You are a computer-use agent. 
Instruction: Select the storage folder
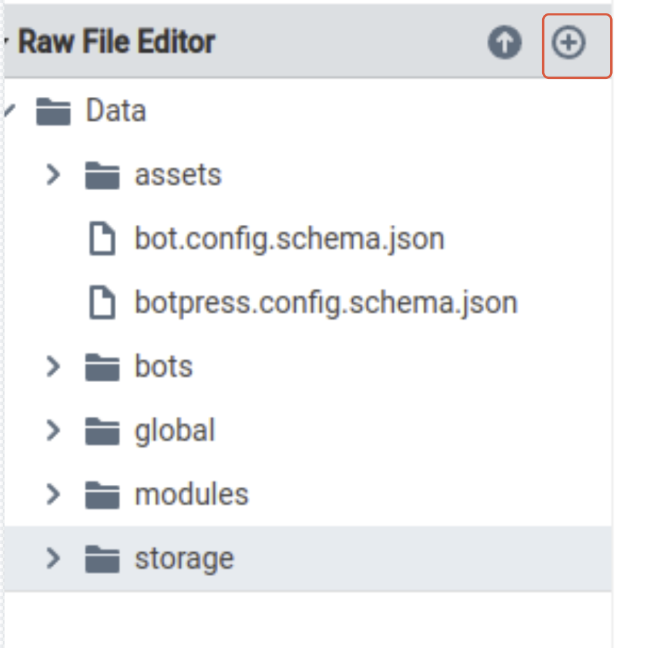[x=183, y=557]
